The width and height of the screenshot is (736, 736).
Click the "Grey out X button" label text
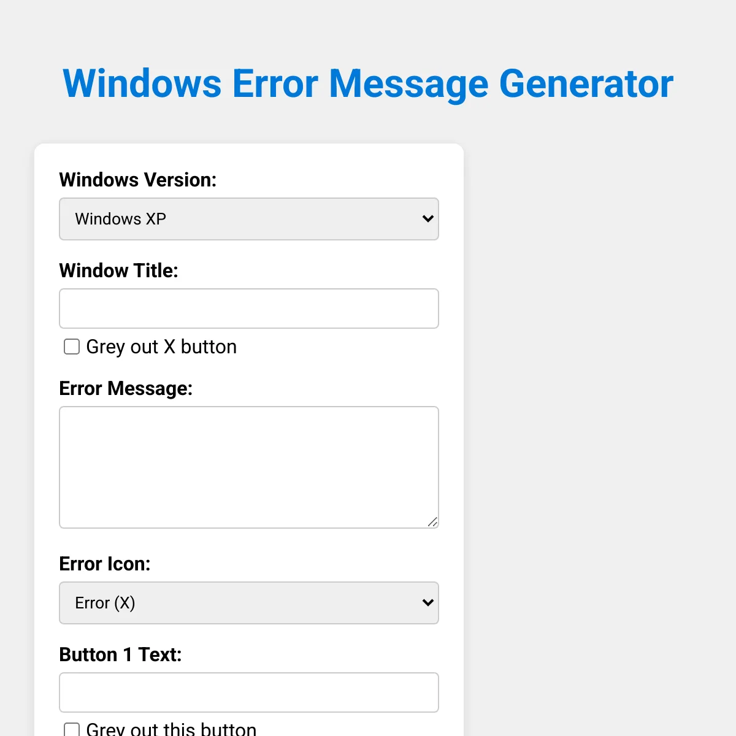tap(161, 347)
